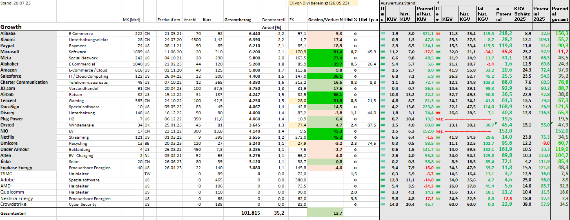
Task: Click the Payment sector cell
Action: (x=95, y=46)
